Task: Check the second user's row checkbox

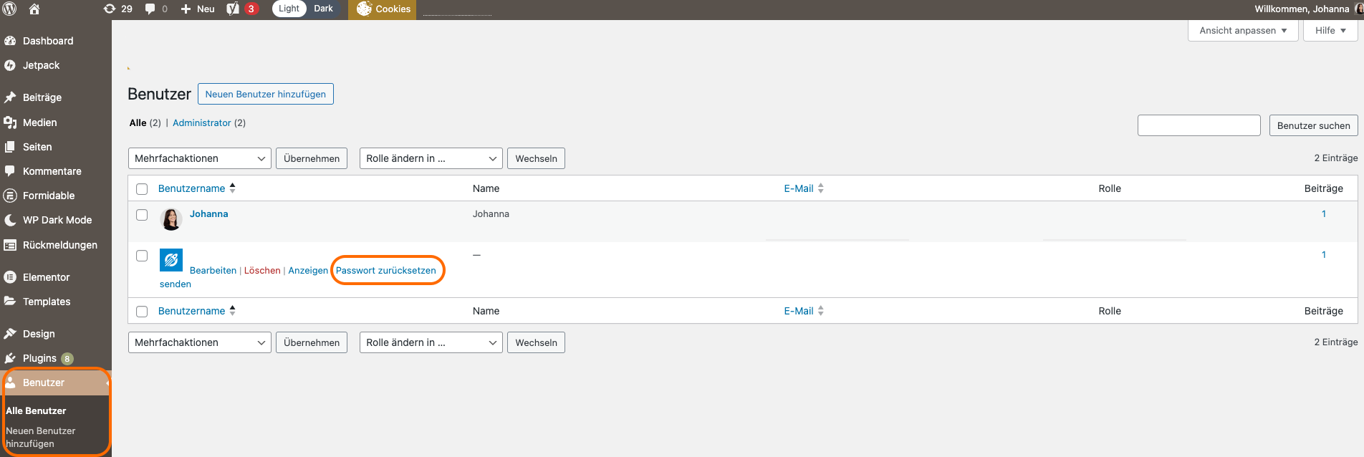Action: 142,256
